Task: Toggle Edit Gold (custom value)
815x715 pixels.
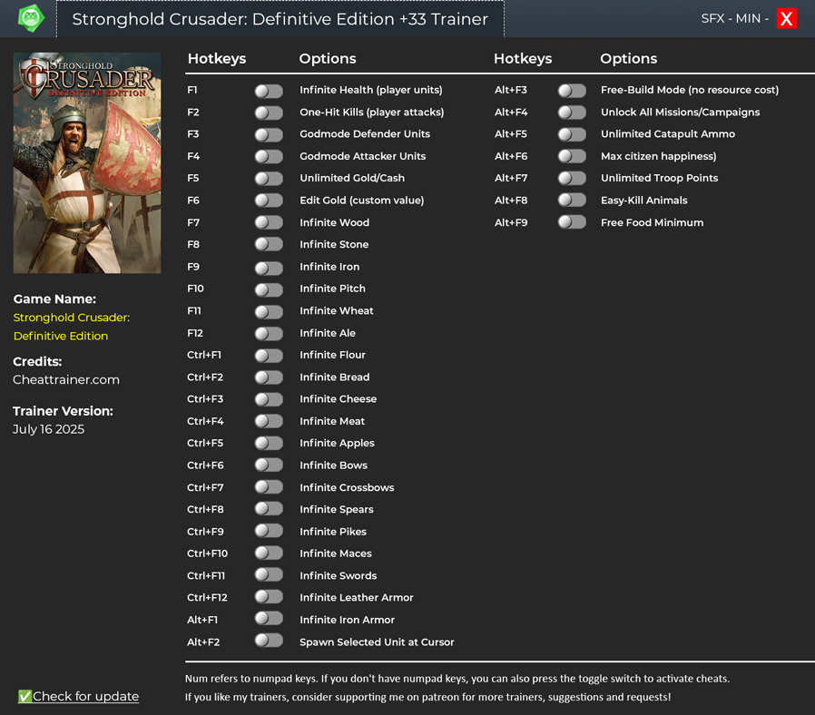Action: tap(269, 201)
